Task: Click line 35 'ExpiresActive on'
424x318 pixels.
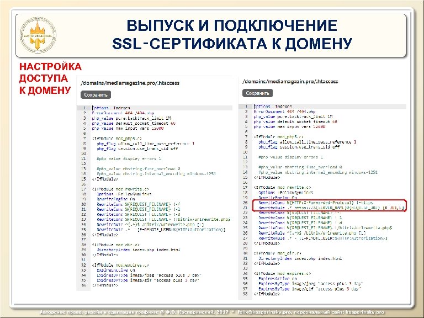Action: 278,278
